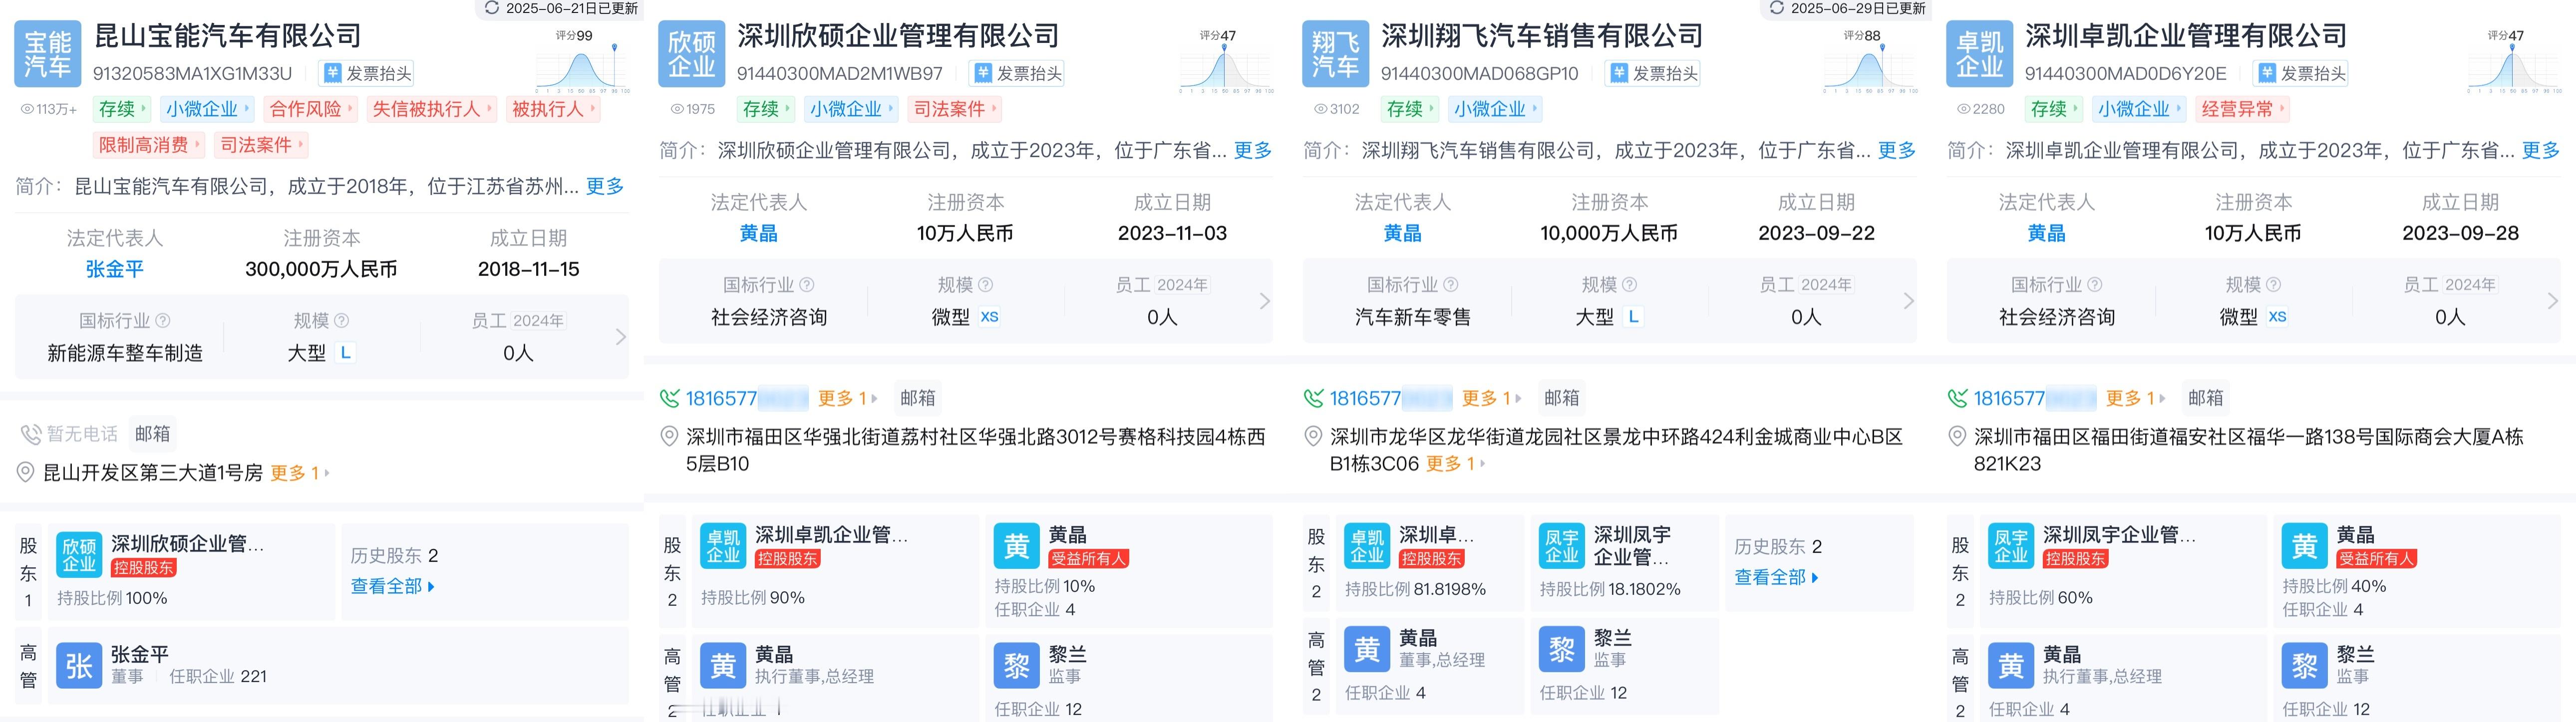
Task: Open 欣硕企业 shareholder logo on 昆山宝能 card
Action: (x=79, y=555)
